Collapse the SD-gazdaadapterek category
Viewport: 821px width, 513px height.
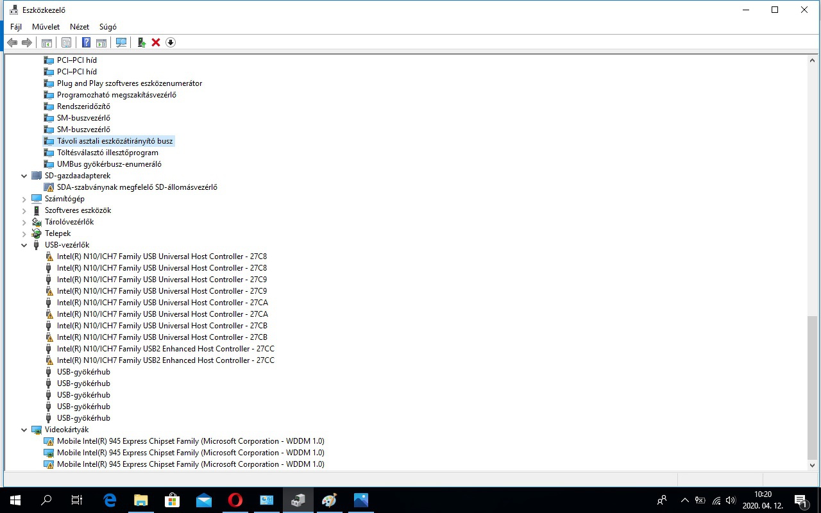point(24,176)
